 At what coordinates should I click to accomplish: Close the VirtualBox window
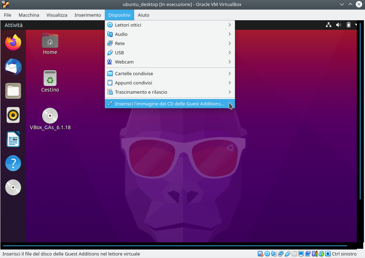click(359, 4)
